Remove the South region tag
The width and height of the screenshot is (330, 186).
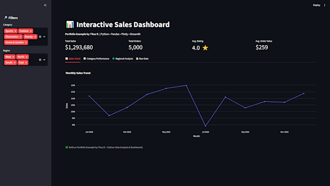15,63
